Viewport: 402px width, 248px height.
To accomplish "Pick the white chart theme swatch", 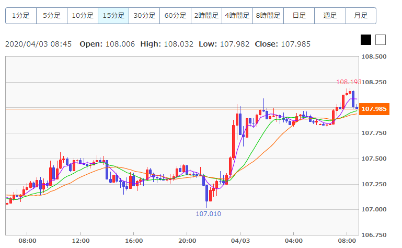I will 381,40.
